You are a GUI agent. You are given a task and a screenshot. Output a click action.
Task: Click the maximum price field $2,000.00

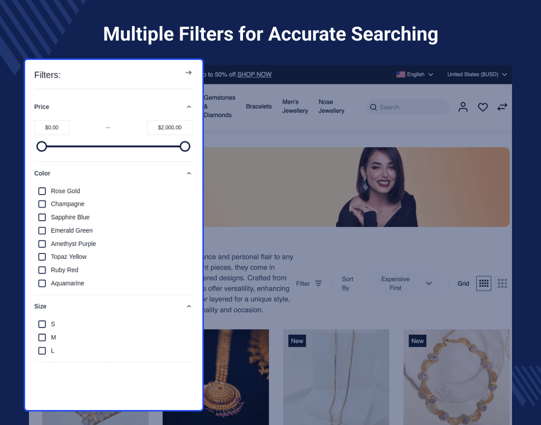coord(170,127)
